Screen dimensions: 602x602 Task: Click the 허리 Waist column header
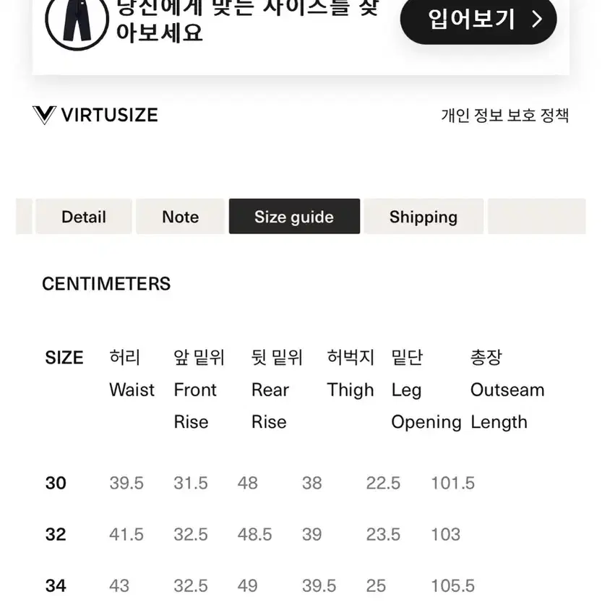coord(132,374)
